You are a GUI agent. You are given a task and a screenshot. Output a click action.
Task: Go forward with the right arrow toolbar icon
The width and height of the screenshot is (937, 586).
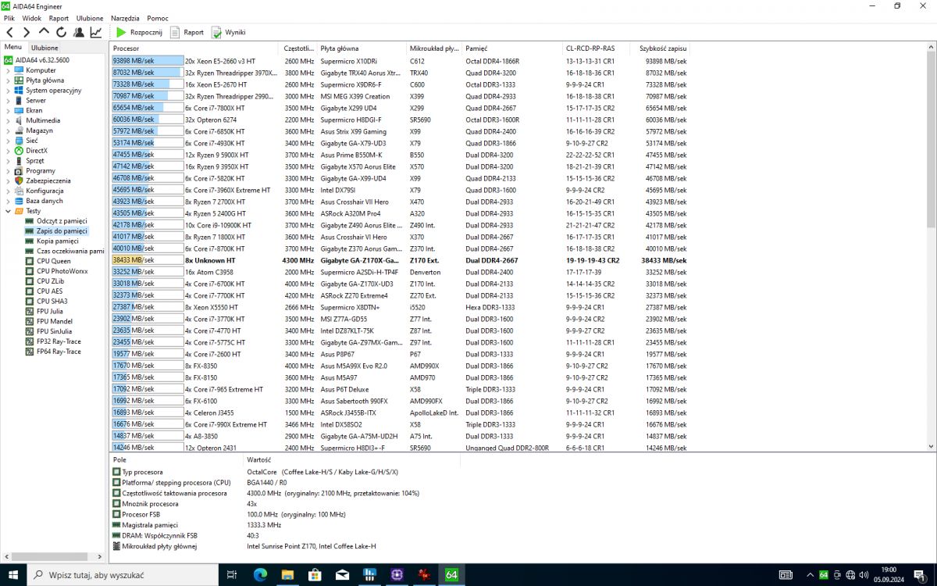[27, 32]
